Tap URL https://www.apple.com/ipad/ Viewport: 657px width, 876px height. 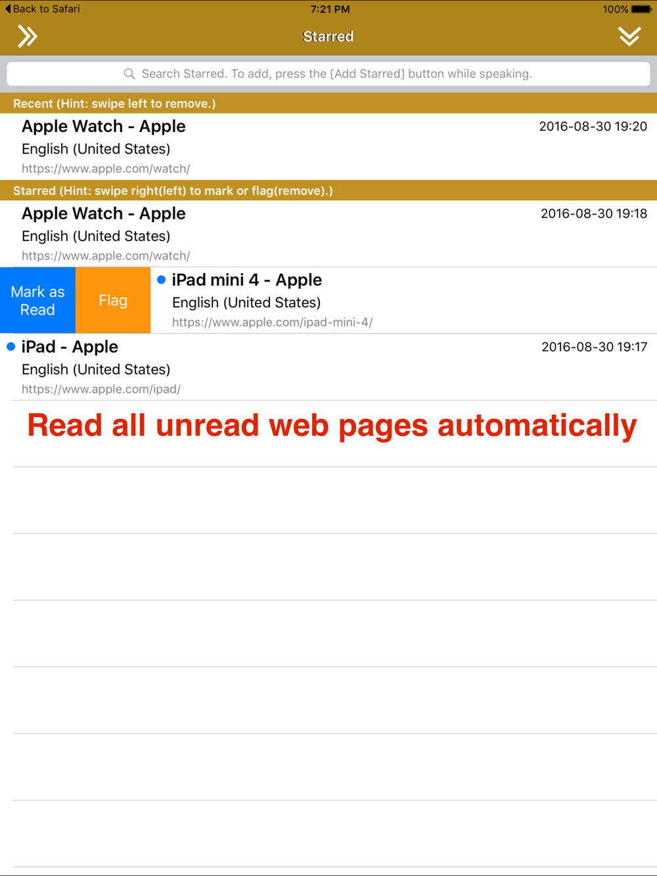[x=101, y=389]
